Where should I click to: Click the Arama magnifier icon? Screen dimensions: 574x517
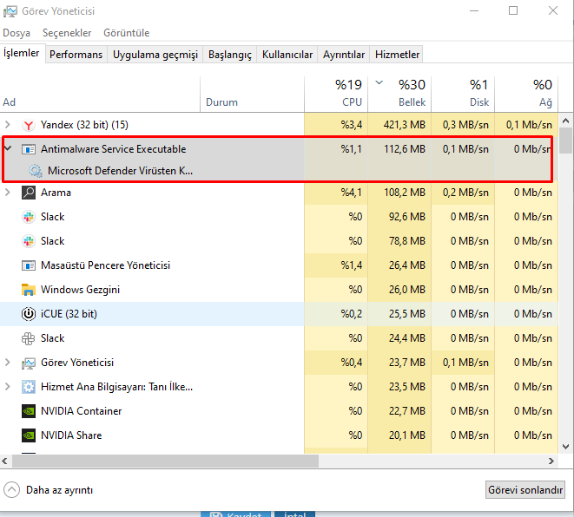(29, 193)
